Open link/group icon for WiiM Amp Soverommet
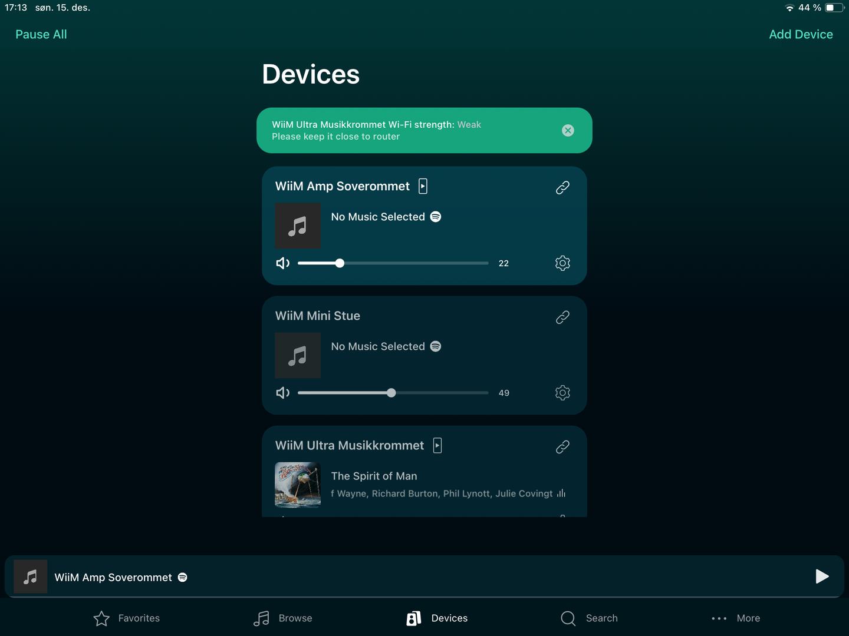Viewport: 849px width, 636px height. point(562,188)
